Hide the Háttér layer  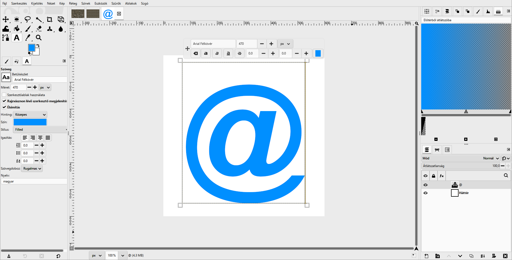[426, 193]
